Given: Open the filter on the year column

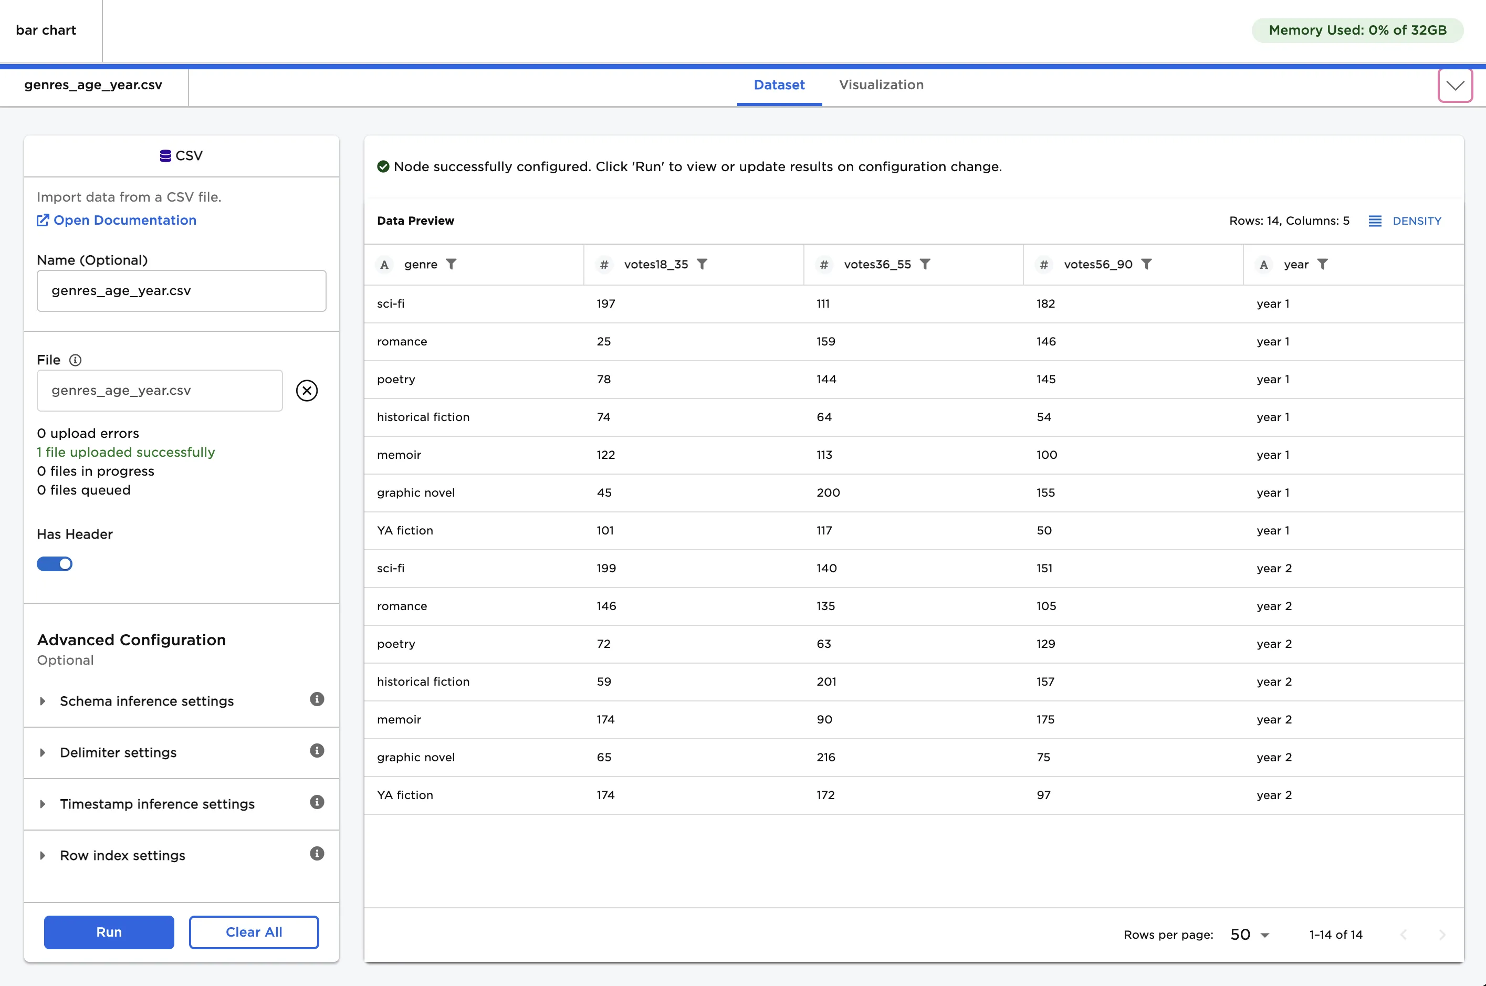Looking at the screenshot, I should point(1324,264).
